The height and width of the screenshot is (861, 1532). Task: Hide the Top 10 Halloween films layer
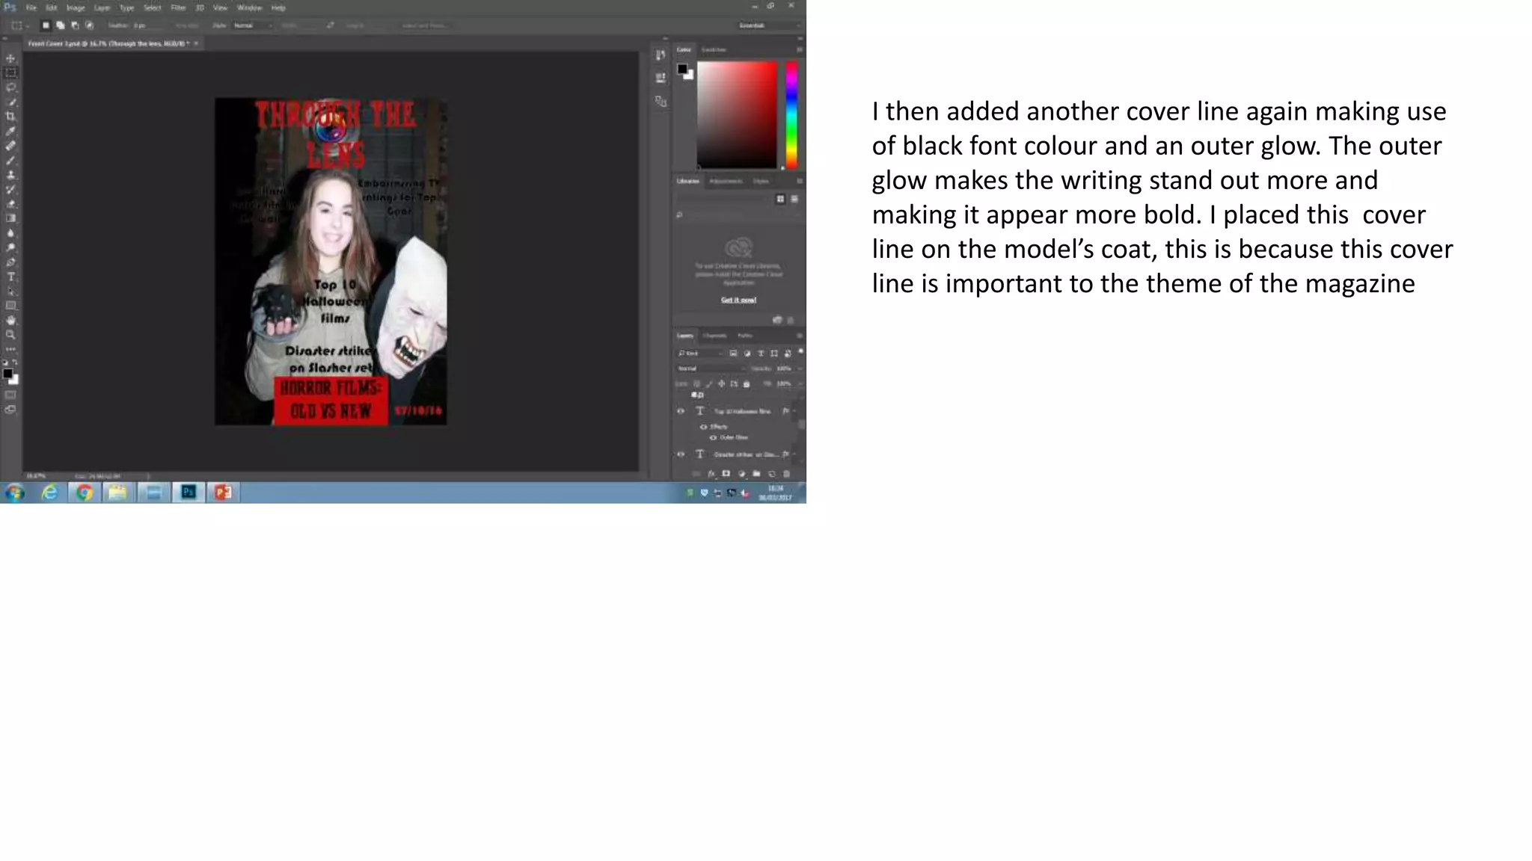[681, 411]
